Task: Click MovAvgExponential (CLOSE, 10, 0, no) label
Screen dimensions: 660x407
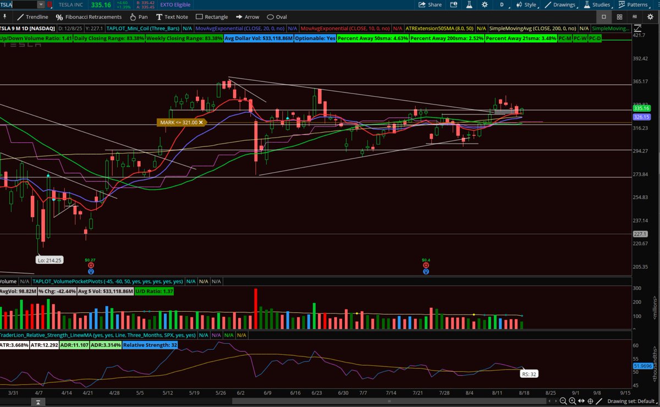Action: [x=345, y=28]
